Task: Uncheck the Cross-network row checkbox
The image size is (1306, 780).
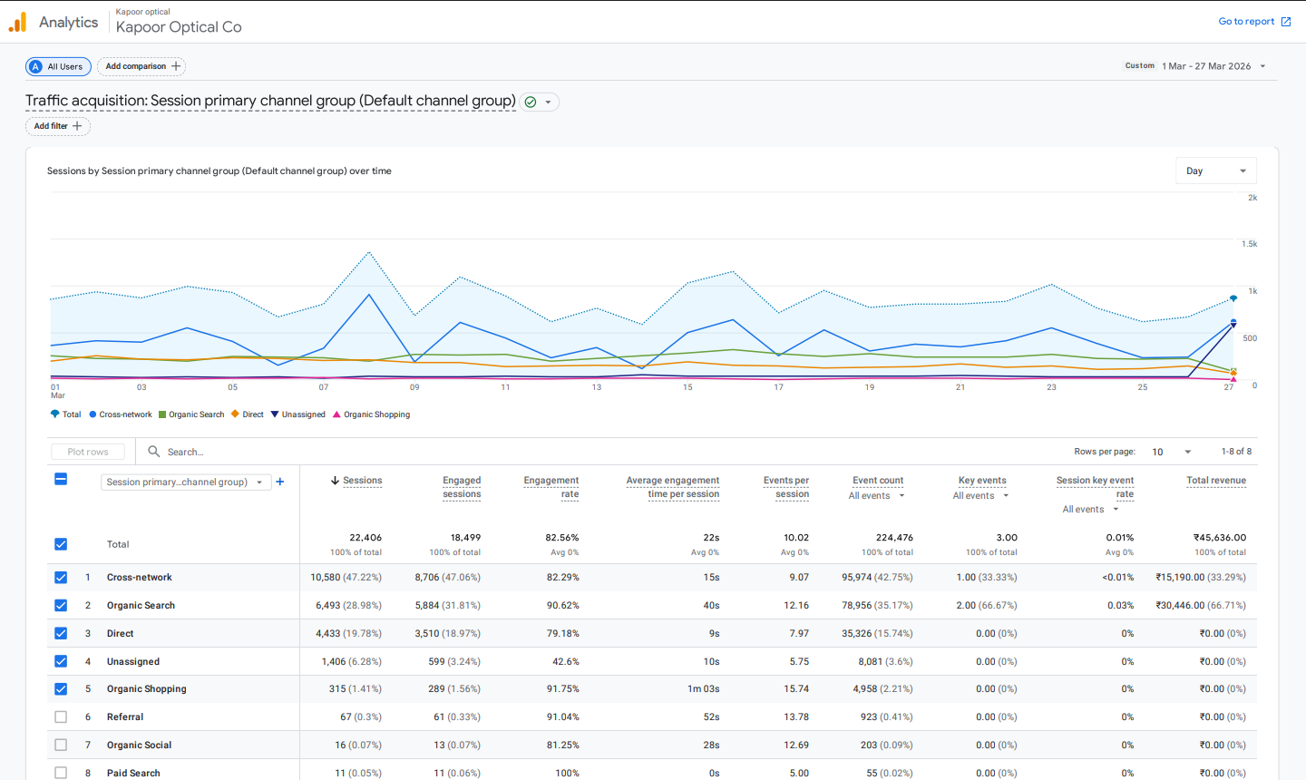Action: 60,577
